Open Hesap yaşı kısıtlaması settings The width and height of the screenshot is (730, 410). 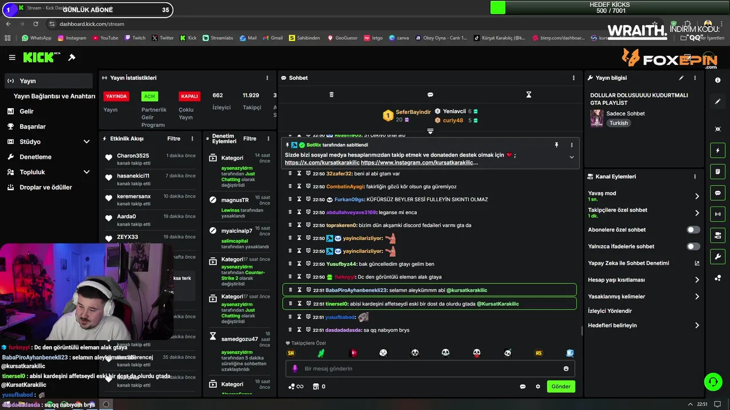click(643, 280)
